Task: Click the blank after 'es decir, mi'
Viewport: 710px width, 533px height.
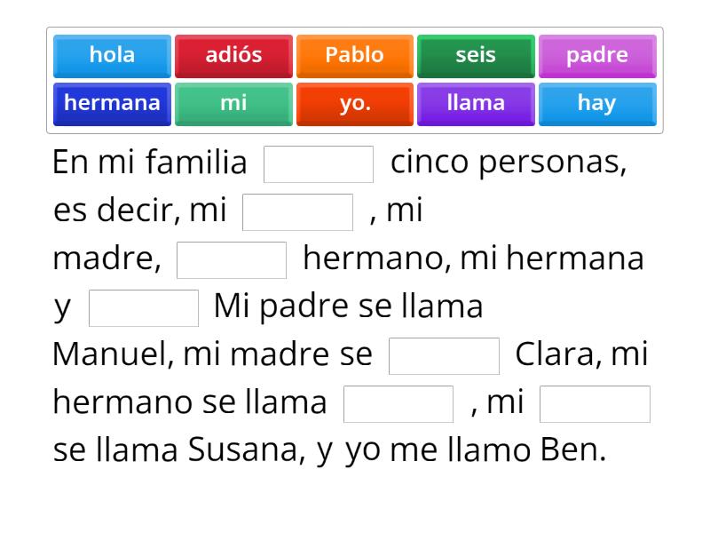Action: click(298, 210)
